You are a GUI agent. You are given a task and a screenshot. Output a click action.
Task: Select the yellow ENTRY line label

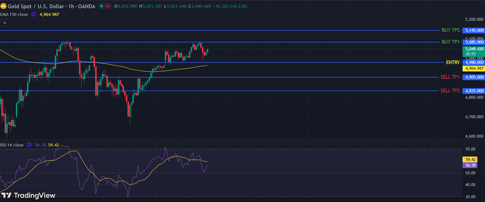453,62
